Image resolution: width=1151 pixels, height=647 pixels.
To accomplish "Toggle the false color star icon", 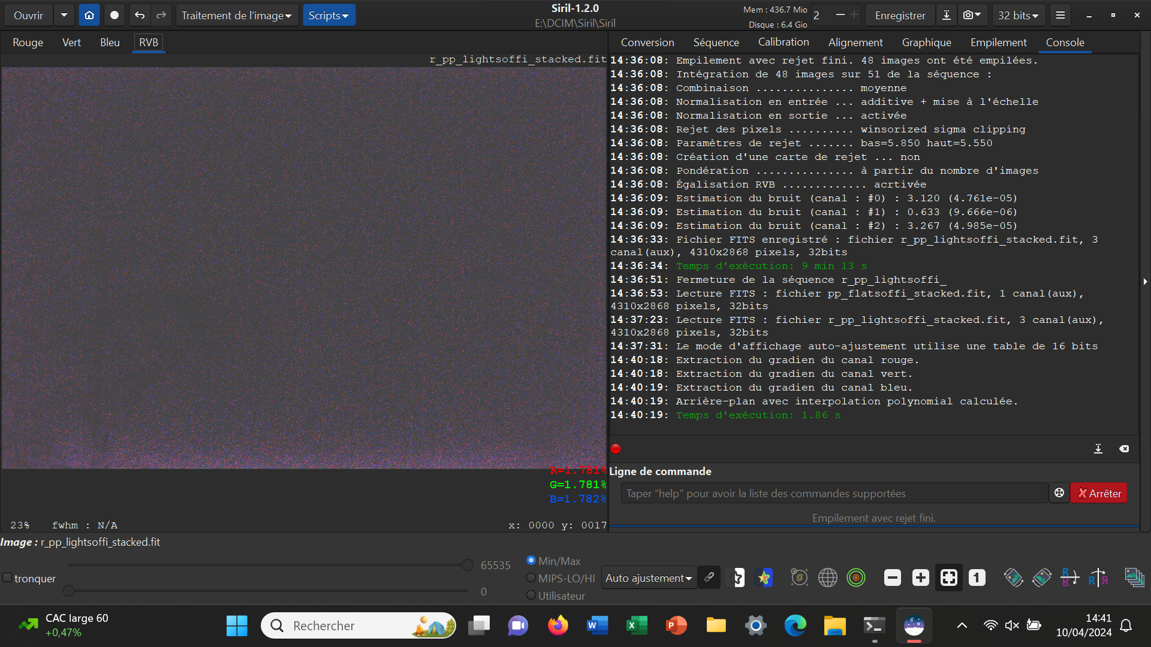I will pyautogui.click(x=764, y=578).
